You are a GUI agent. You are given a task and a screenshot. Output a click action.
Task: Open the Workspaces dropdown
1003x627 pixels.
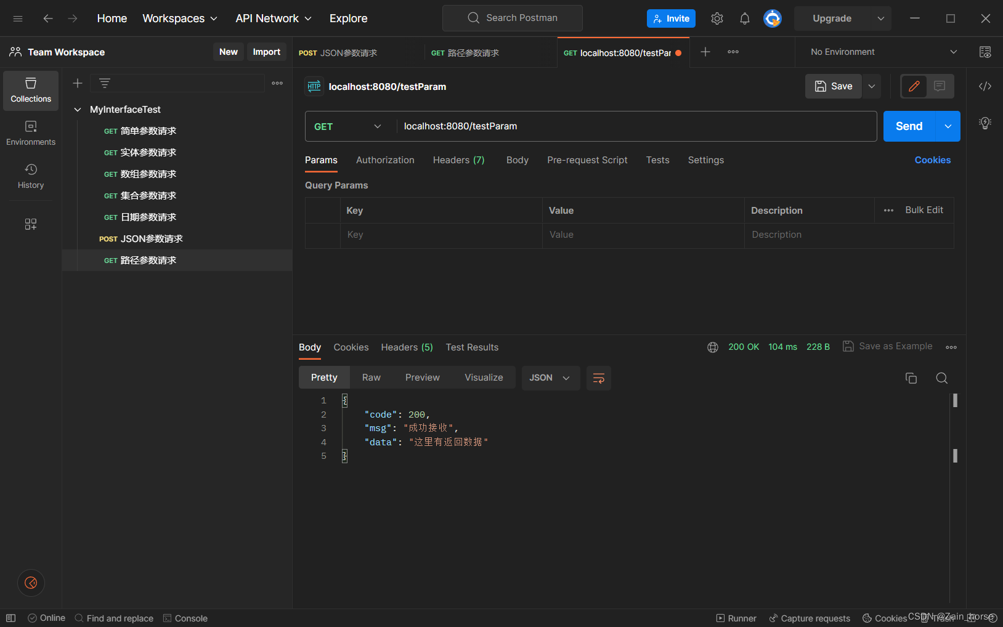180,18
